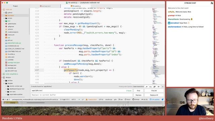Open the LF line ending selector
The image size is (215, 121).
point(83,99)
